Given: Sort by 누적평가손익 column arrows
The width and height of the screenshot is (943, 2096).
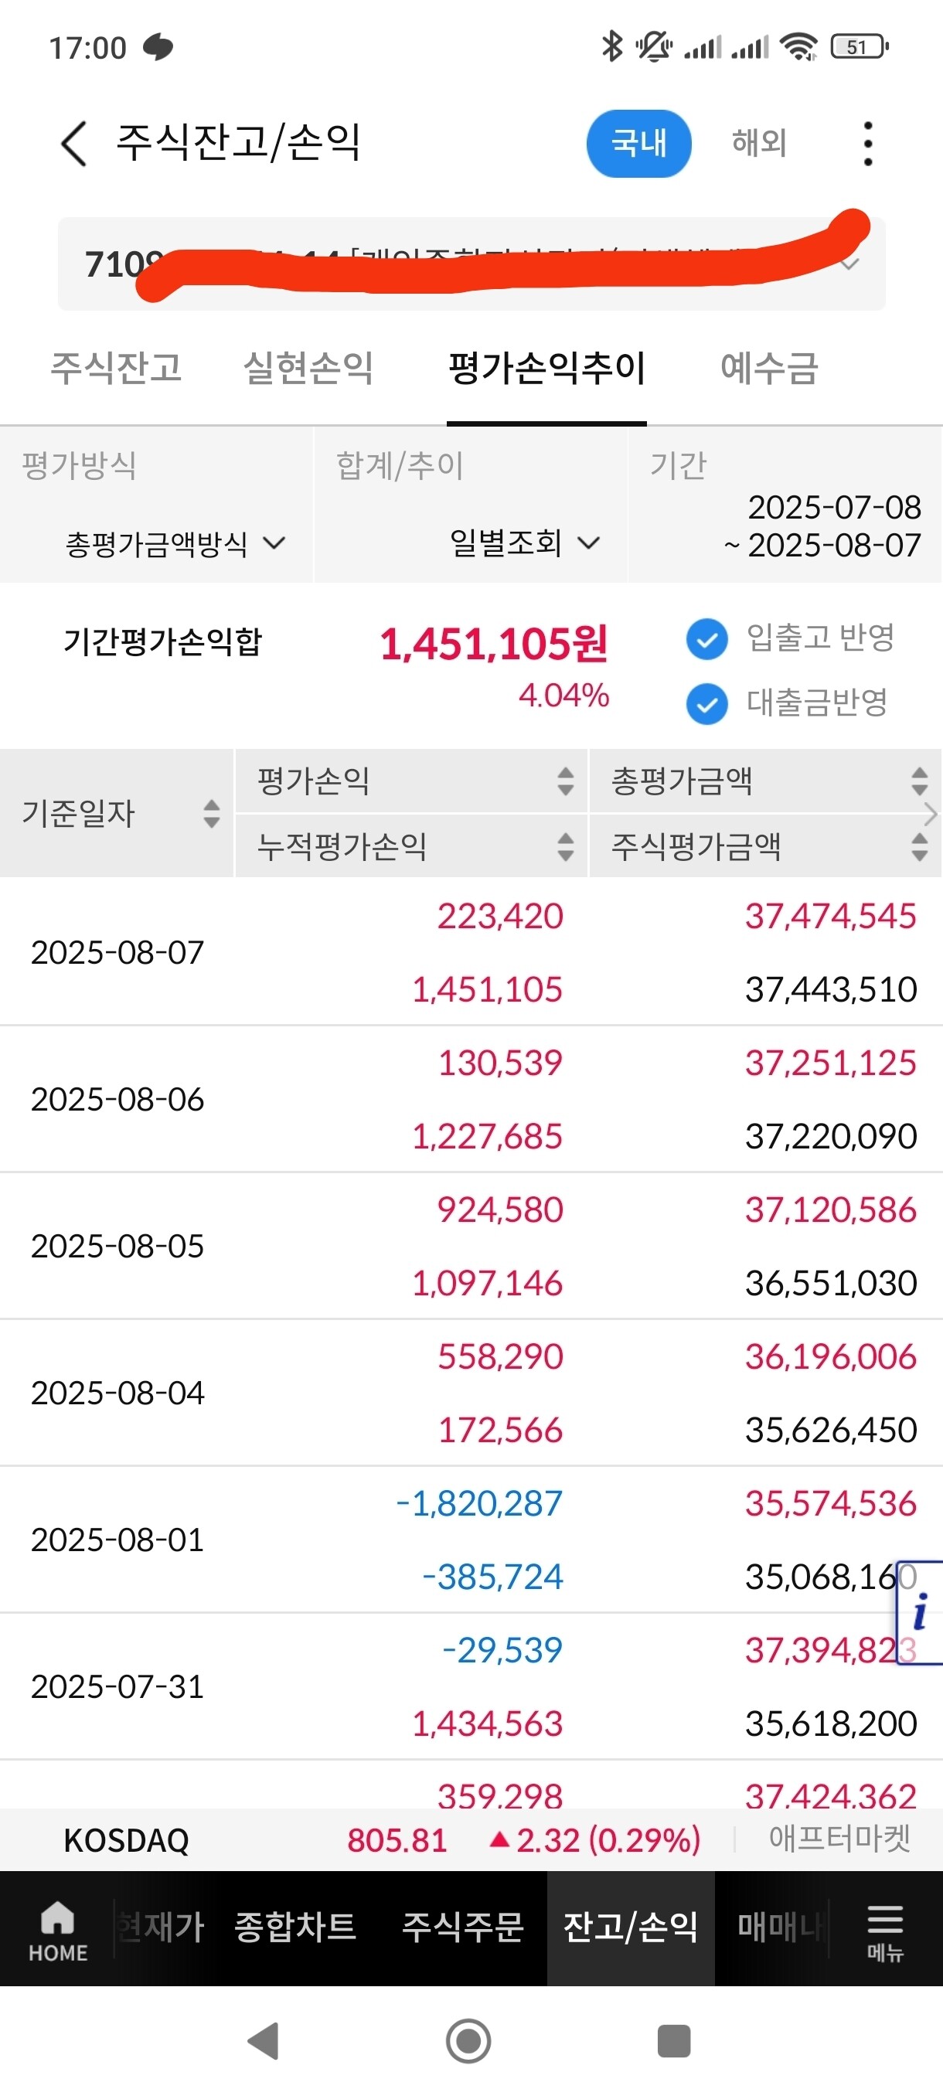Looking at the screenshot, I should click(x=566, y=846).
